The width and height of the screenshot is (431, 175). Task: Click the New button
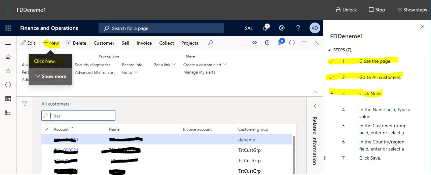pyautogui.click(x=51, y=43)
